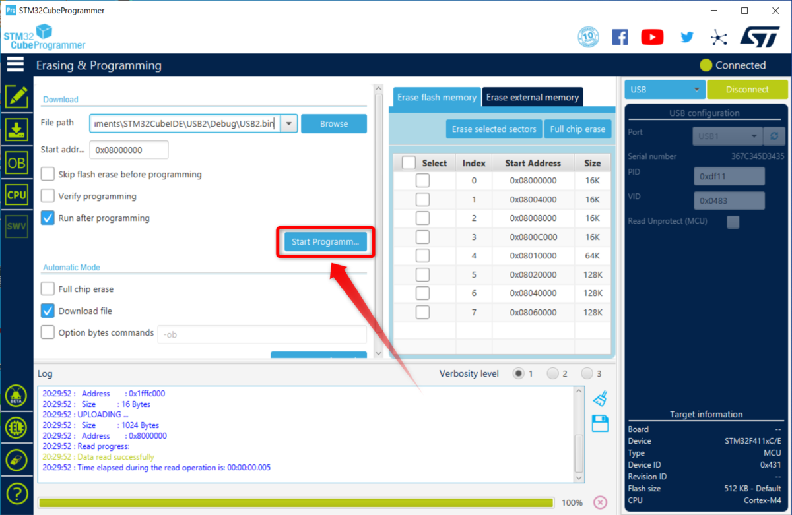Set verbosity level to 1
792x515 pixels.
point(519,373)
